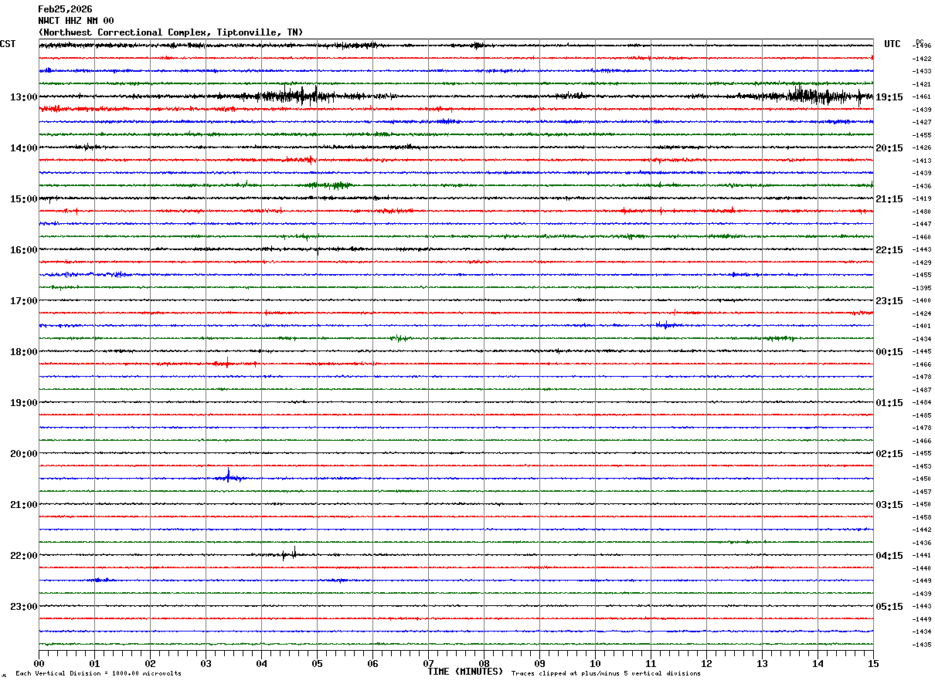The height and width of the screenshot is (684, 935).
Task: Click the DC offset value -1401
Action: click(921, 327)
